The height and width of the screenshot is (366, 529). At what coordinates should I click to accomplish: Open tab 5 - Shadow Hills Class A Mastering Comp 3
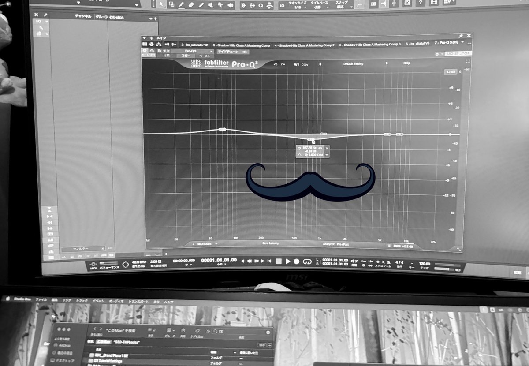click(370, 44)
